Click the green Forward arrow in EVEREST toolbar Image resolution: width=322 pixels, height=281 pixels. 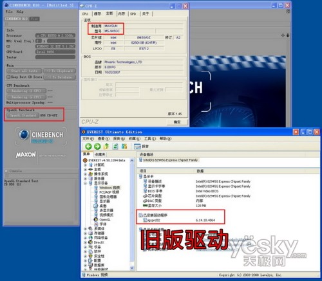tap(97, 147)
